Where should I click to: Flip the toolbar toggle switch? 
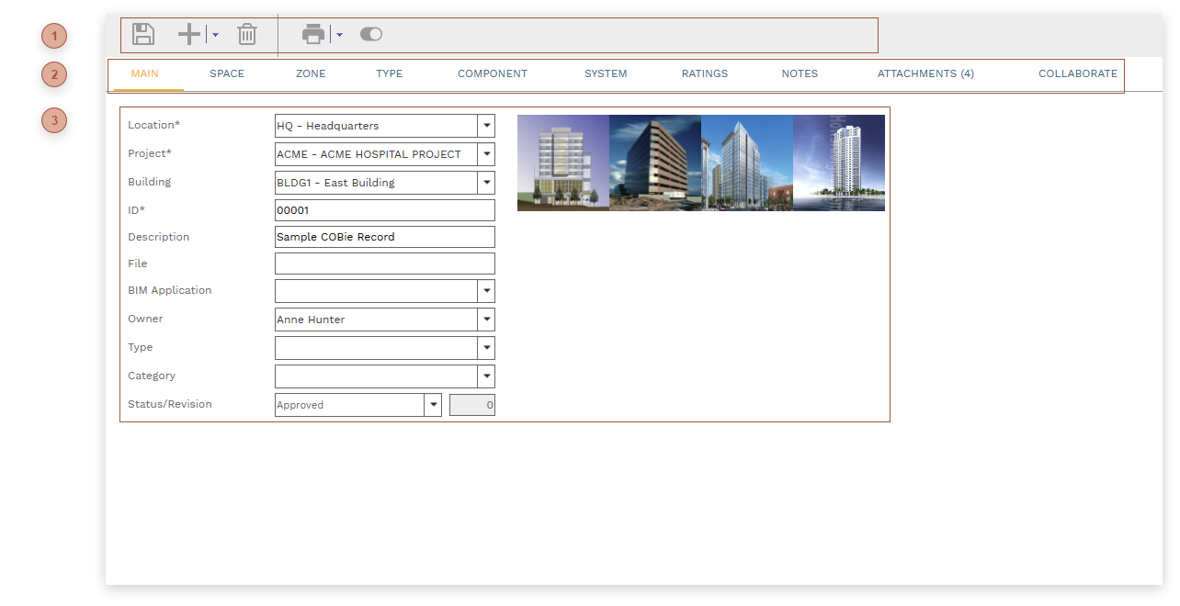[x=370, y=34]
